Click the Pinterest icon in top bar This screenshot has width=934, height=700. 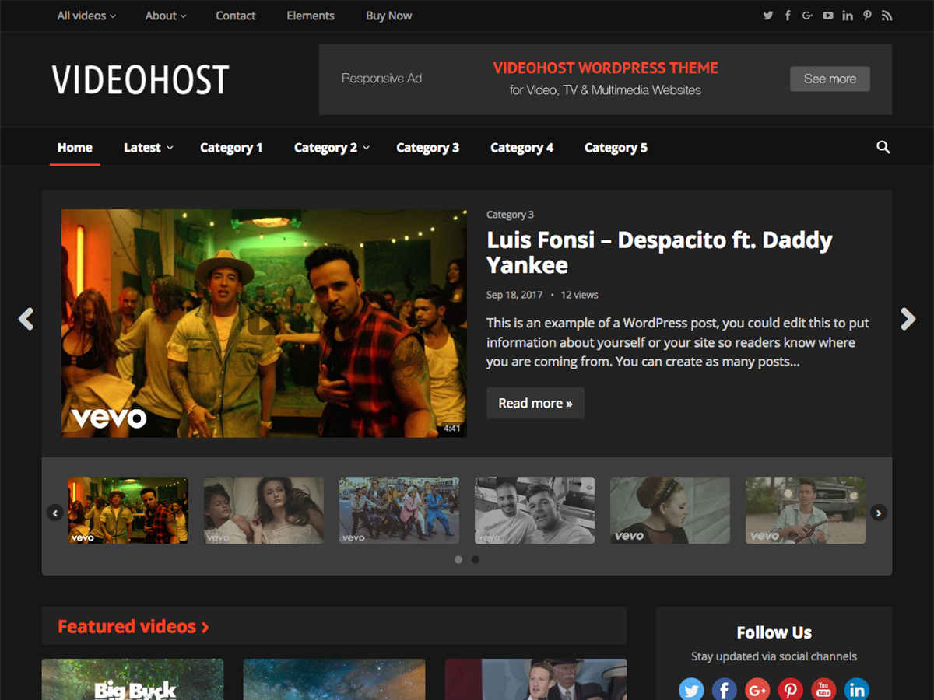tap(867, 16)
